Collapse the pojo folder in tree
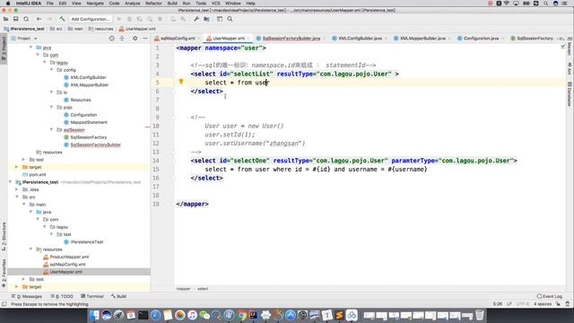 pos(52,107)
